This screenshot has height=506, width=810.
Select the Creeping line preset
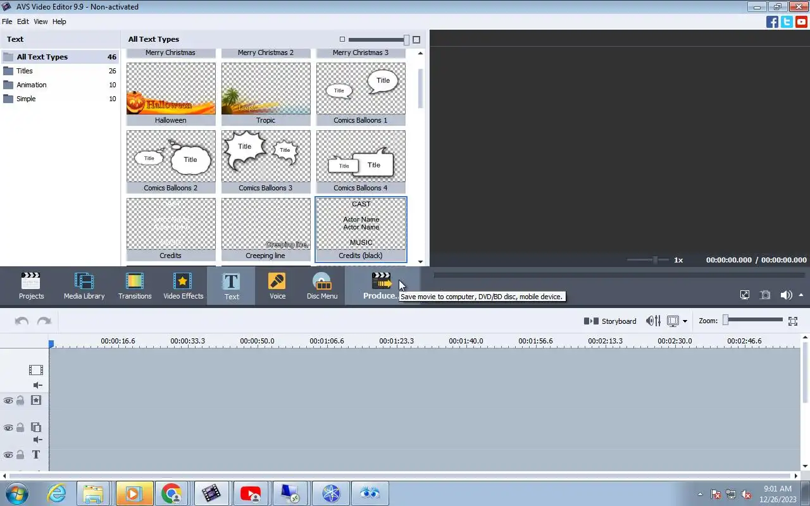pos(266,229)
